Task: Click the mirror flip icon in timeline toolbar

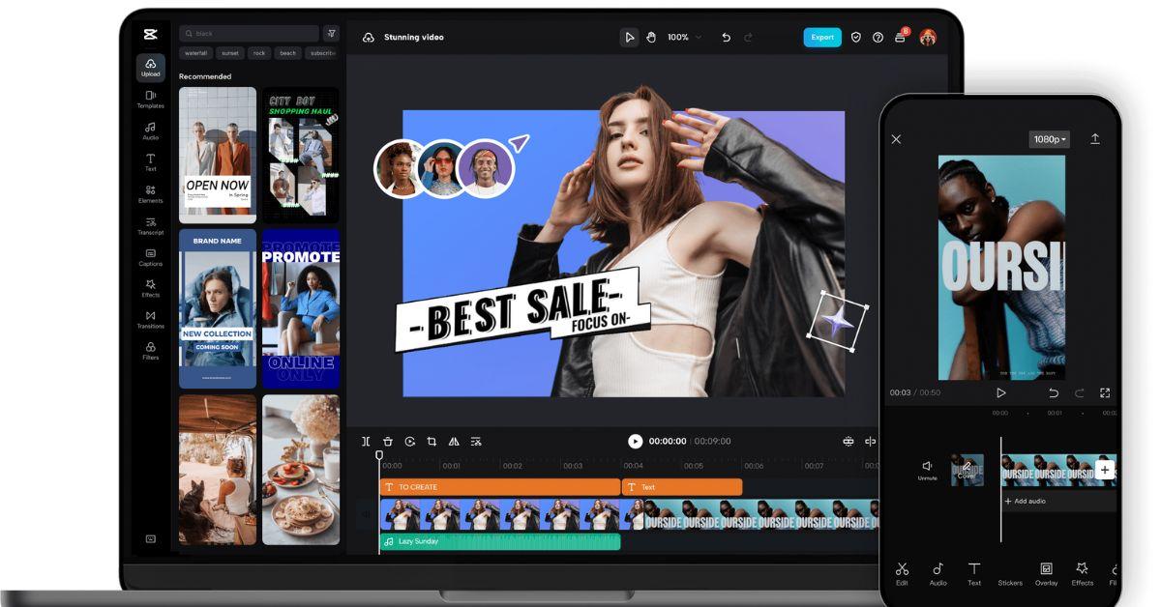Action: [x=454, y=442]
